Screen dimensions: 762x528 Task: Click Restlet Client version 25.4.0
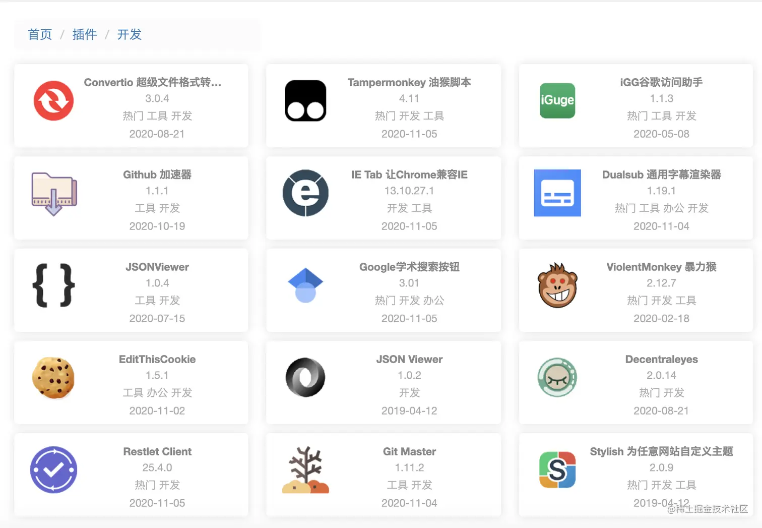157,467
